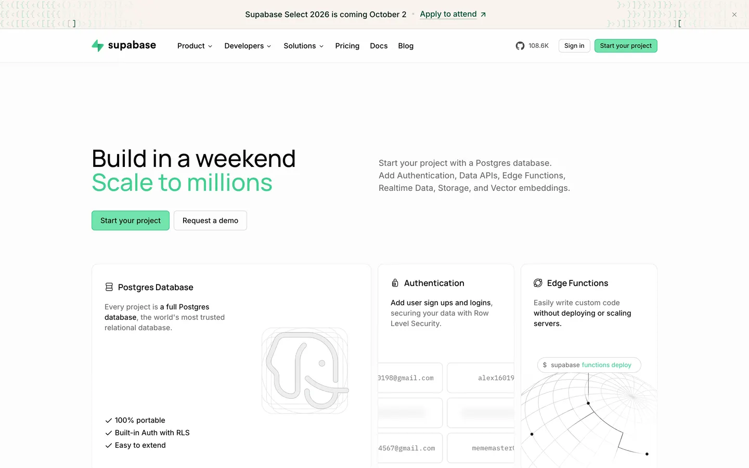Open the Postgres Database card heading
Viewport: 749px width, 468px height.
tap(156, 287)
